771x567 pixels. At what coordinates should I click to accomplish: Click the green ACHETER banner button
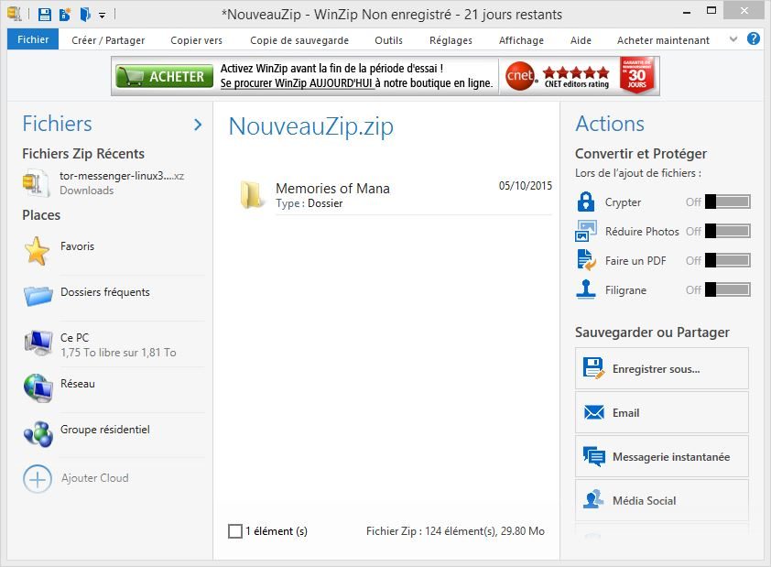pos(163,77)
